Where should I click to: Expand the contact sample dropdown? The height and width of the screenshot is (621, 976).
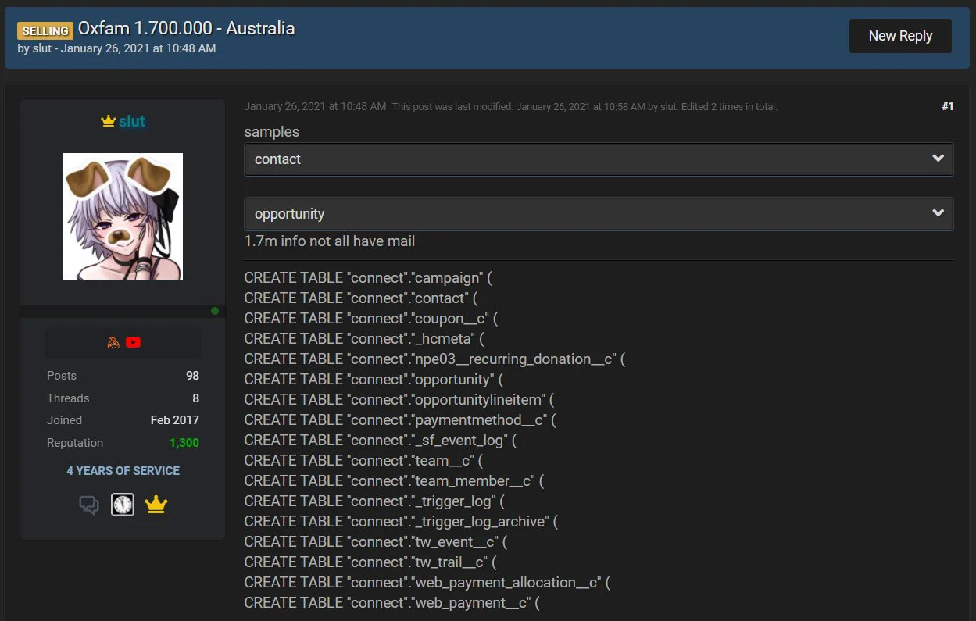point(599,159)
